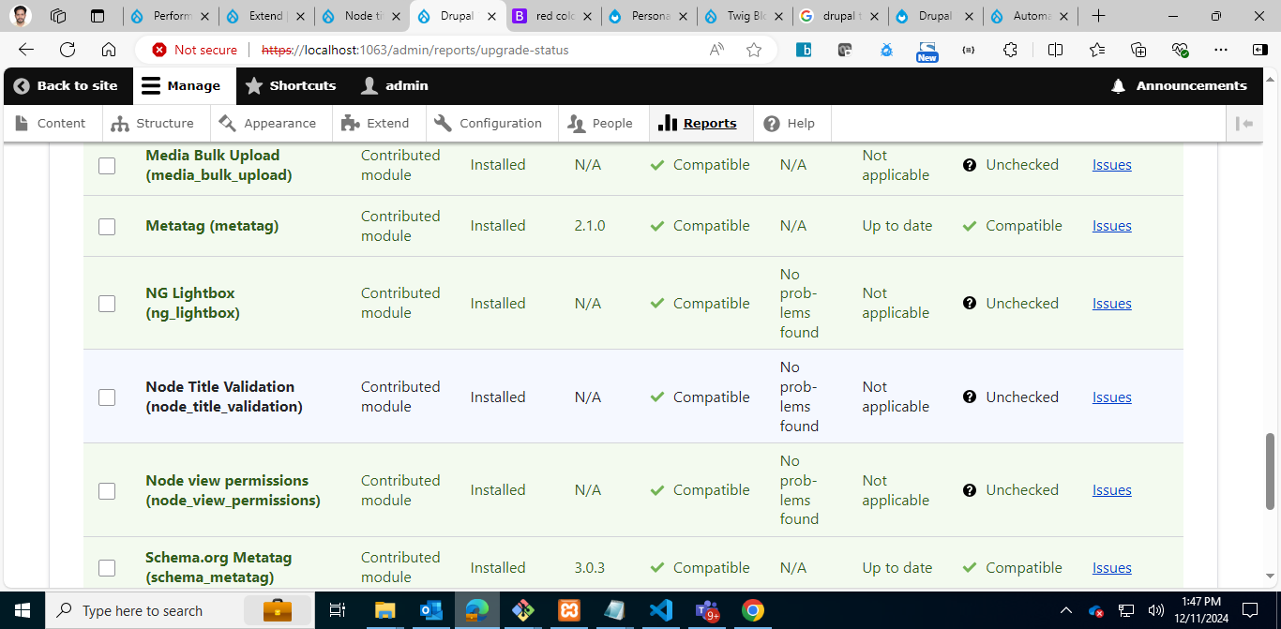Add this page to favorites star
This screenshot has height=629, width=1281.
pyautogui.click(x=754, y=50)
